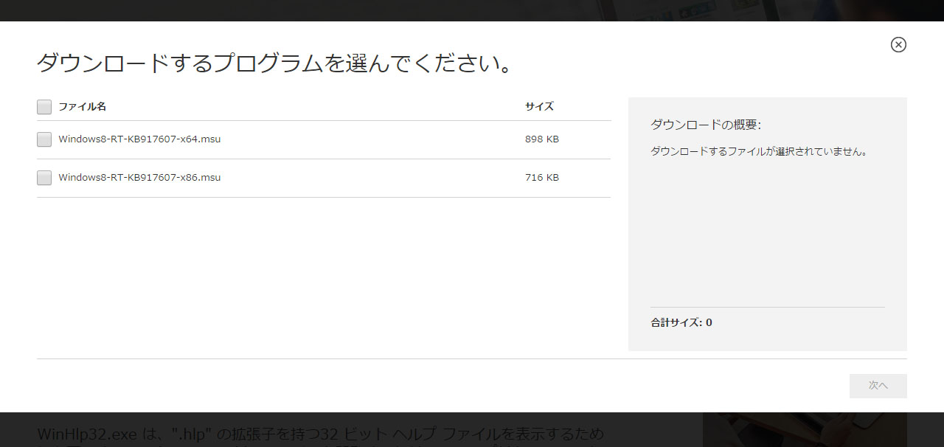Click the サイズ column header

tap(539, 106)
